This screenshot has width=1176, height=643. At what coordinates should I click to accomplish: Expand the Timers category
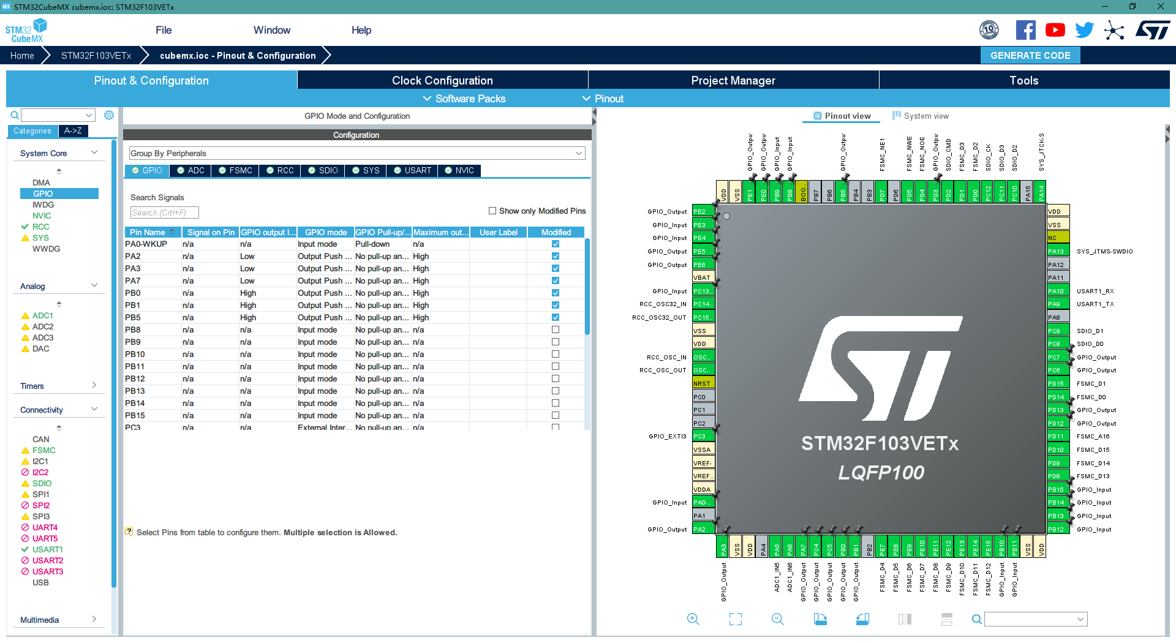[94, 385]
